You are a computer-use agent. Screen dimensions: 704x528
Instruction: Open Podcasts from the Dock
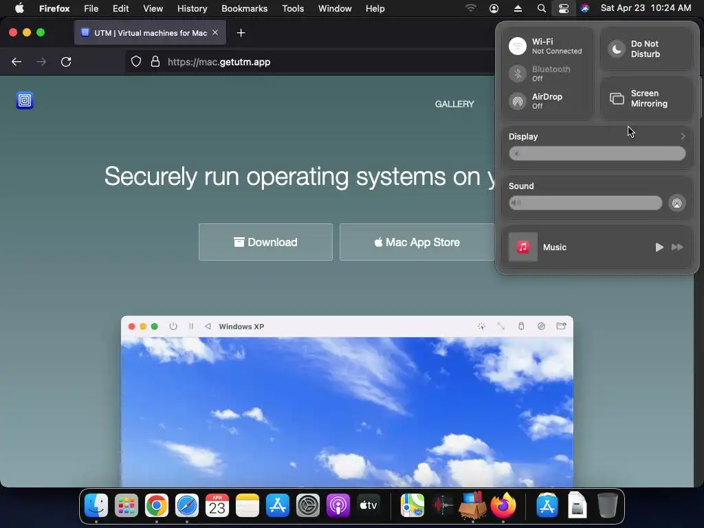click(x=338, y=505)
